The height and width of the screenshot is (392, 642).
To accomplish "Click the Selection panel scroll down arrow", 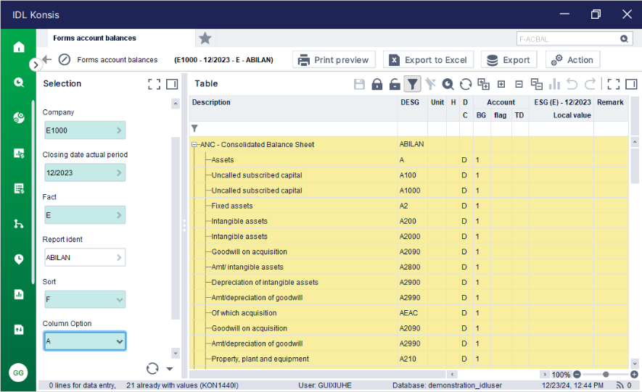I will click(176, 353).
